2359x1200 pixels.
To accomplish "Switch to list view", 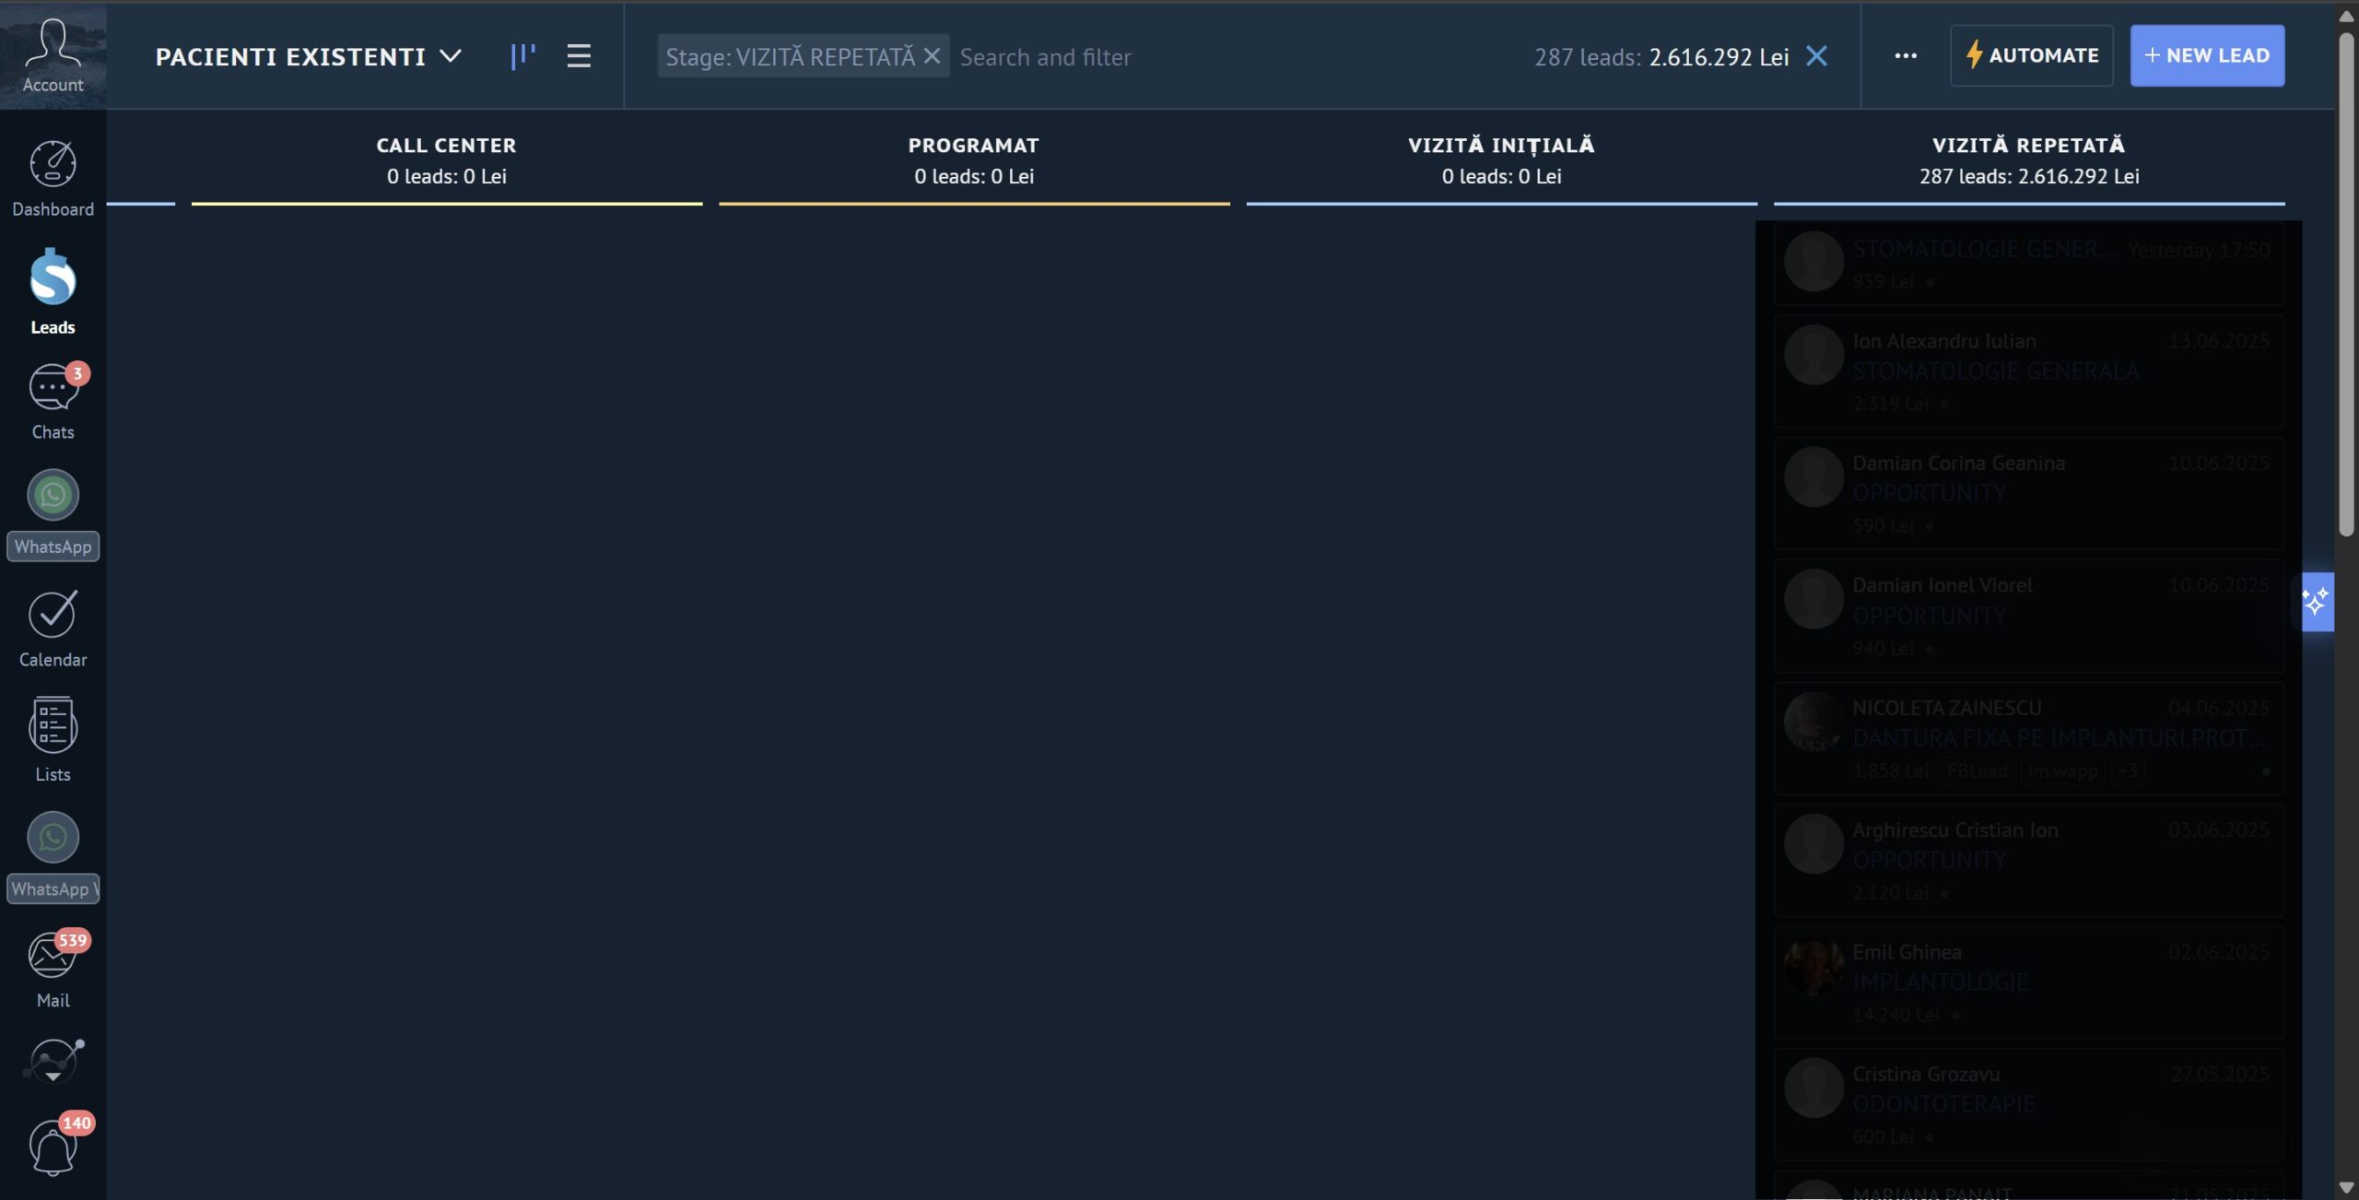I will [579, 56].
